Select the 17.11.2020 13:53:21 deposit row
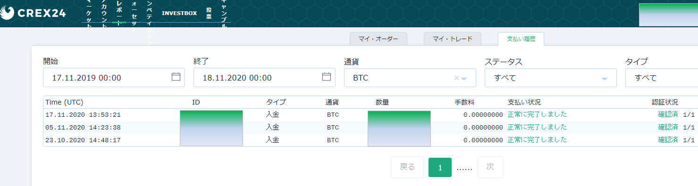Screen dimensions: 698x186 click(x=370, y=114)
